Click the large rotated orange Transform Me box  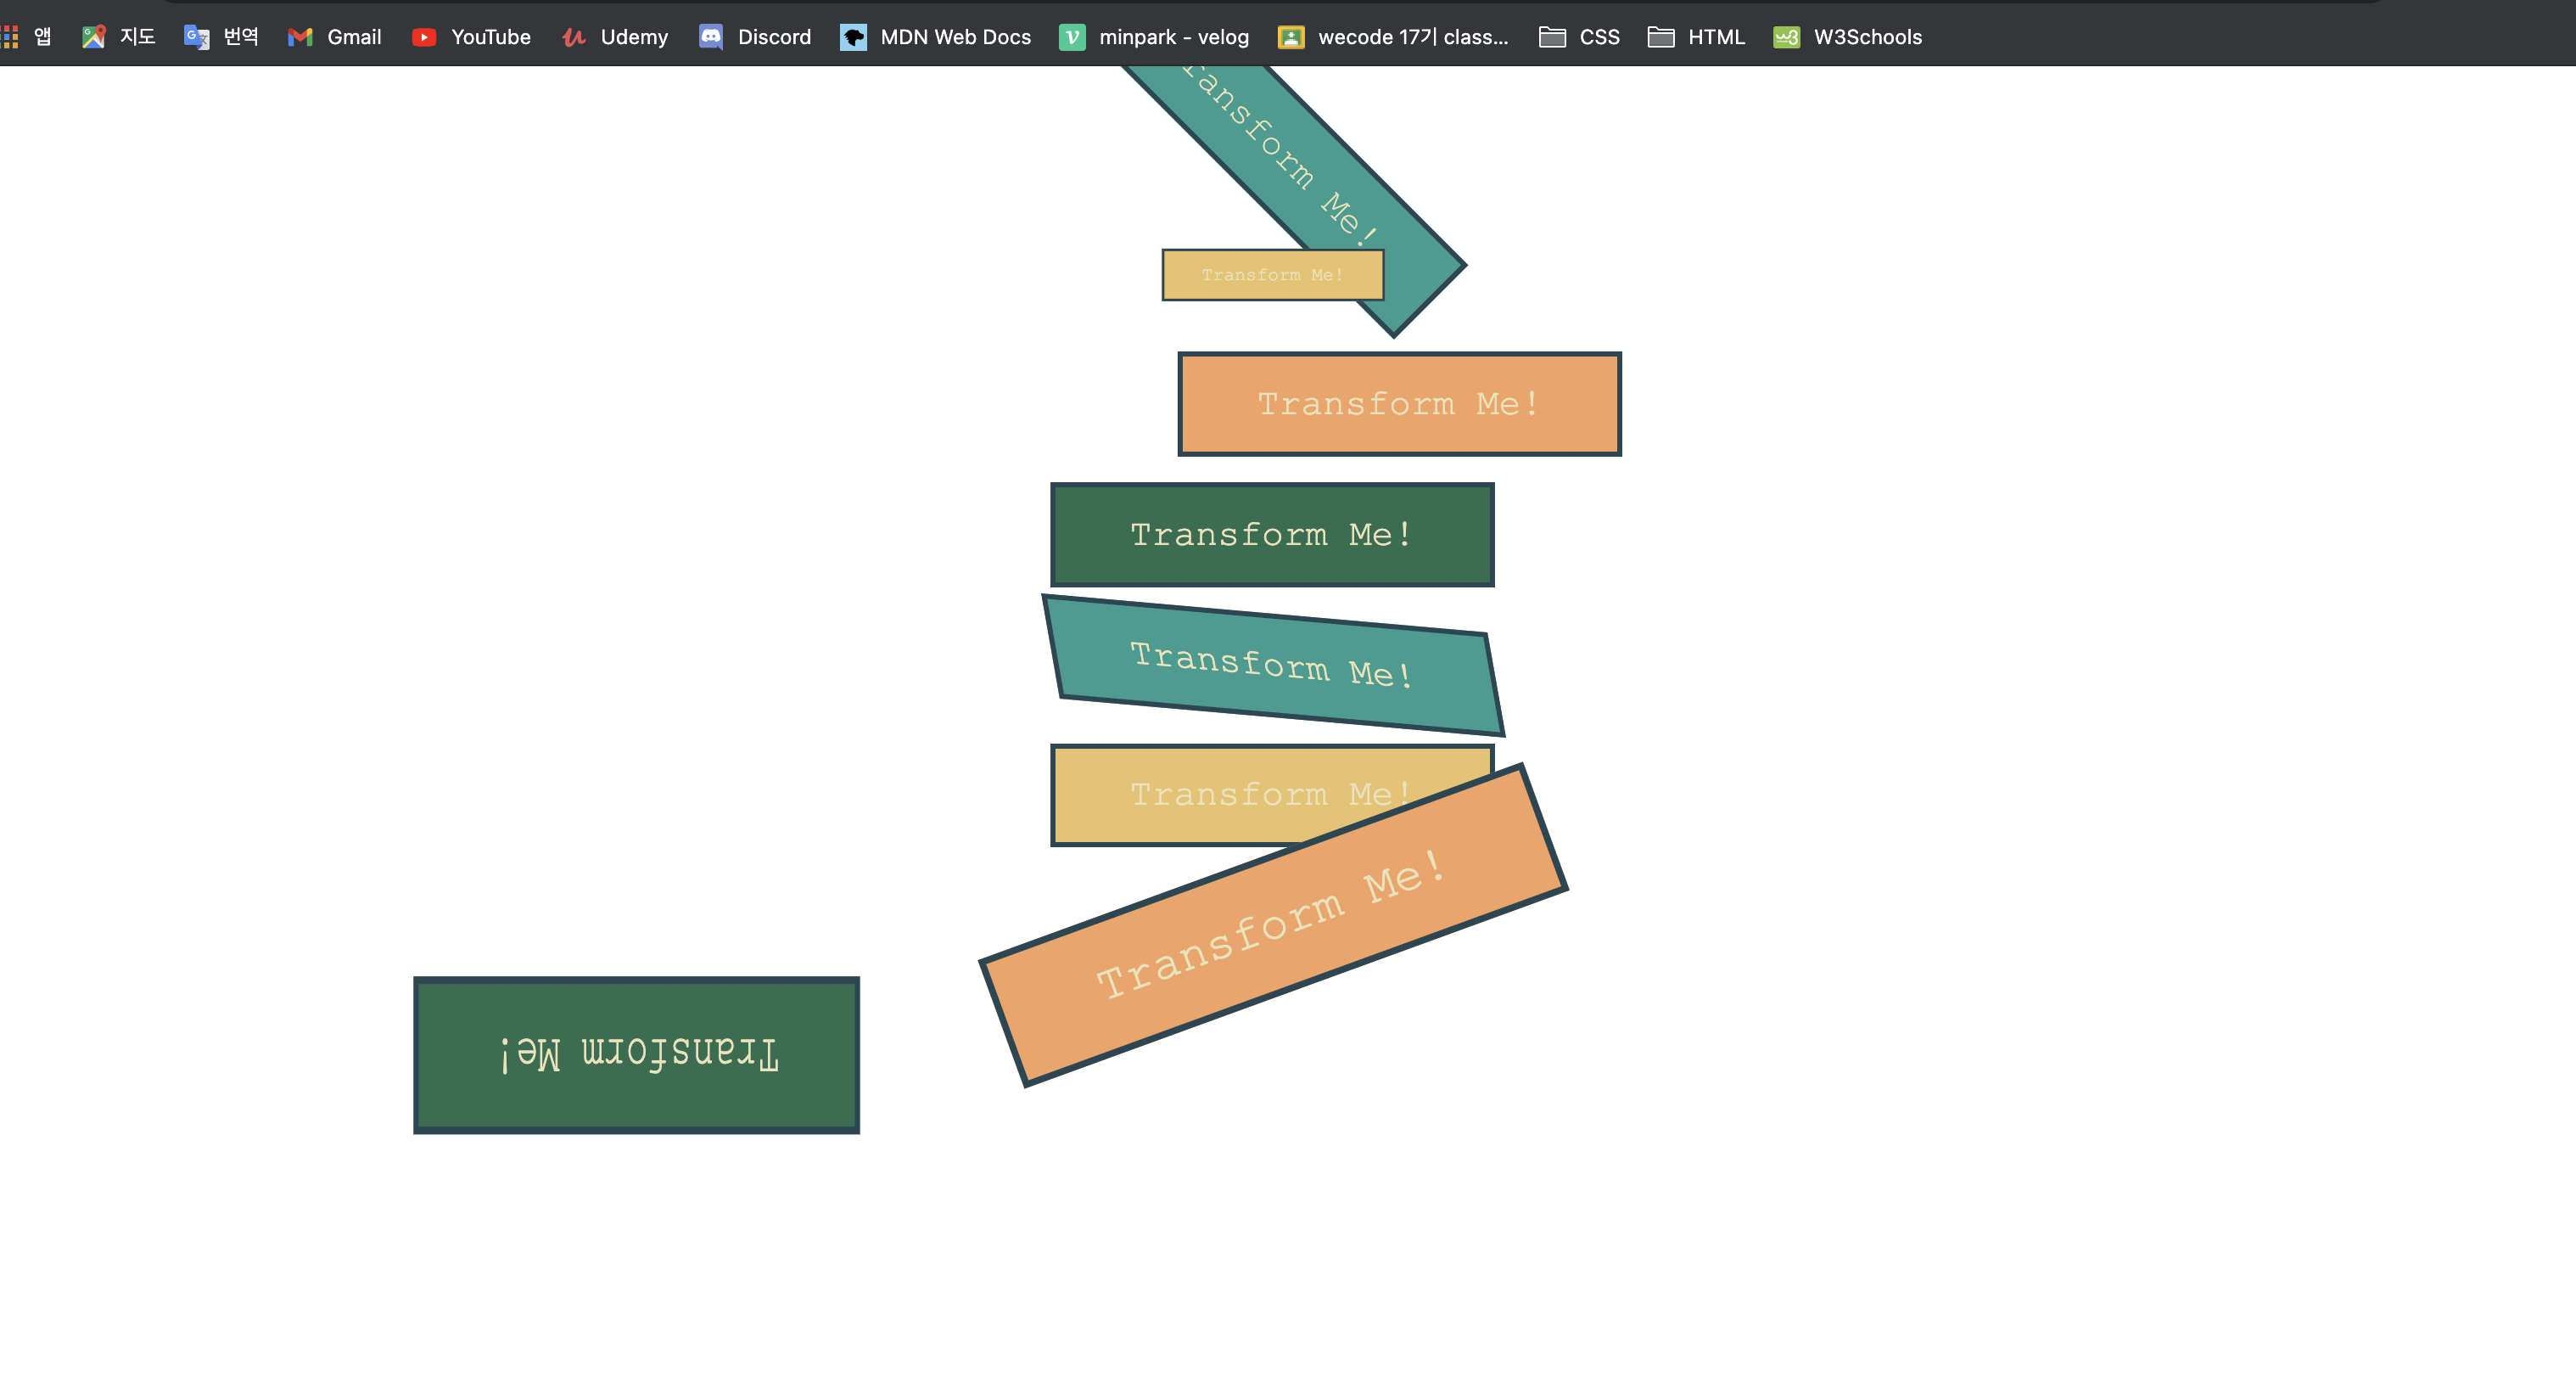[1272, 925]
